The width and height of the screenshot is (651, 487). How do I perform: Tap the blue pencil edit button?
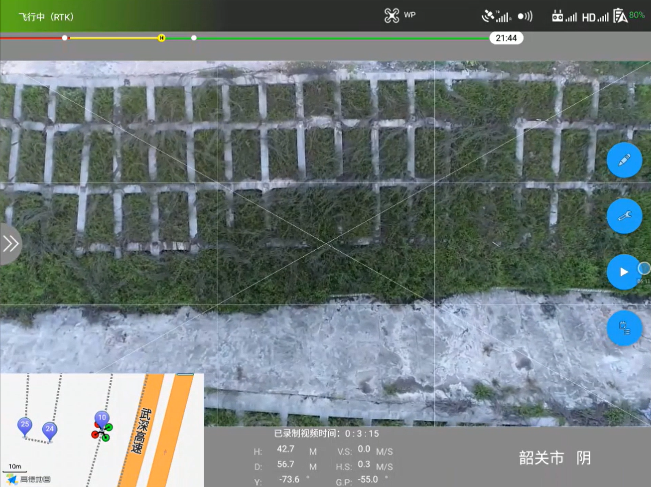click(x=624, y=160)
